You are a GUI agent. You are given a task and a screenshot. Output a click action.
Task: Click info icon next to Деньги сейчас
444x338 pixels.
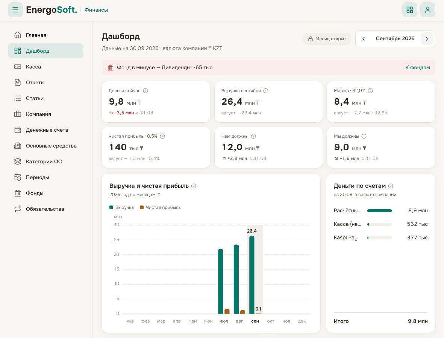coord(145,91)
